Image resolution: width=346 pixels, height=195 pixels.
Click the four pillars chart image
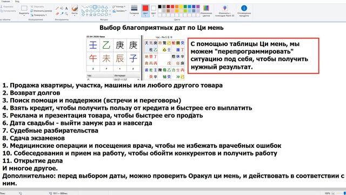click(113, 58)
